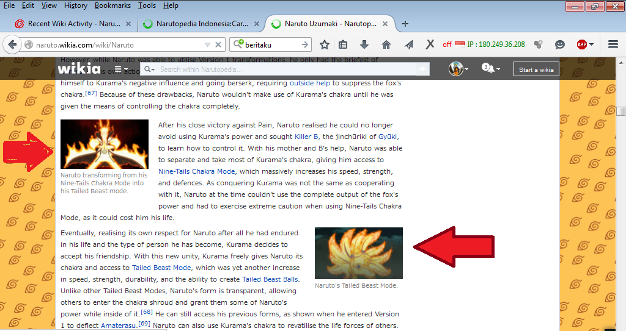The width and height of the screenshot is (626, 331).
Task: Open the downloads arrow icon
Action: coord(364,44)
